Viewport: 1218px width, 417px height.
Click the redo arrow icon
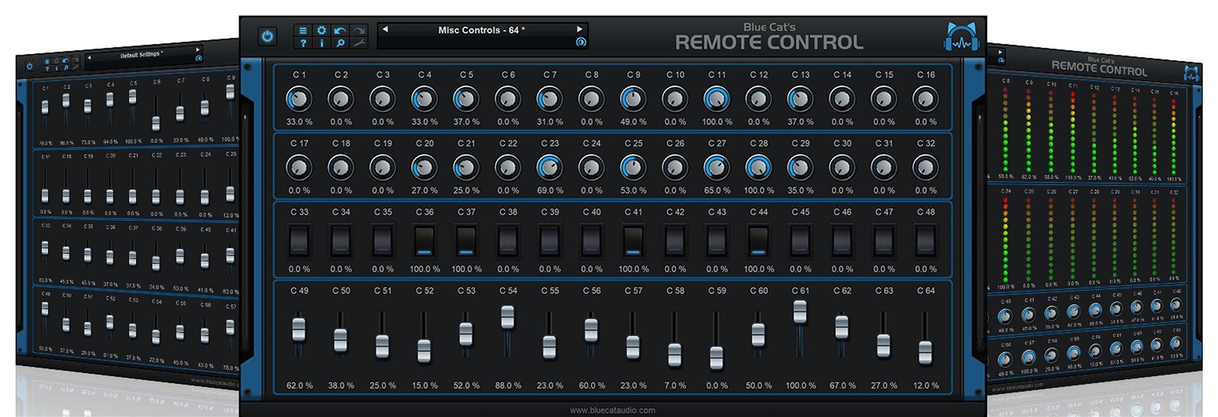click(x=359, y=30)
